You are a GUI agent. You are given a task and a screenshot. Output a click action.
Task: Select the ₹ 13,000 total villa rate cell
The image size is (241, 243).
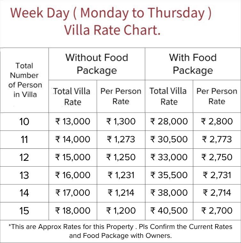pos(73,121)
